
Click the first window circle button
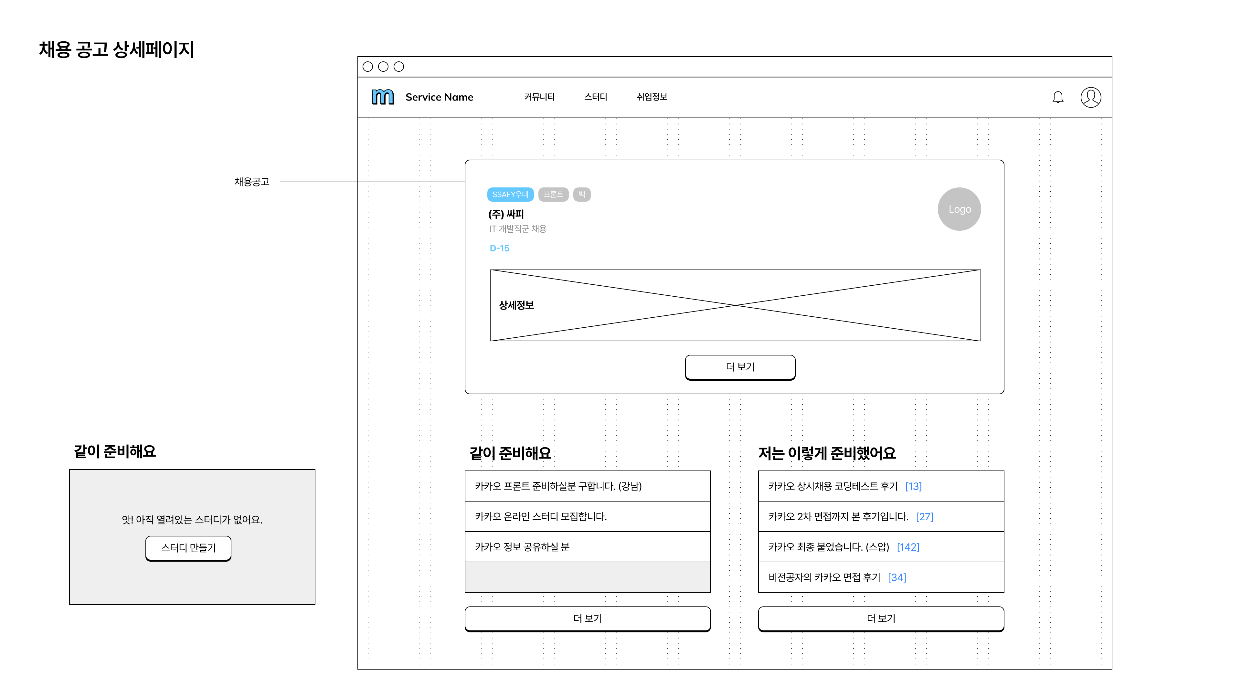coord(367,67)
